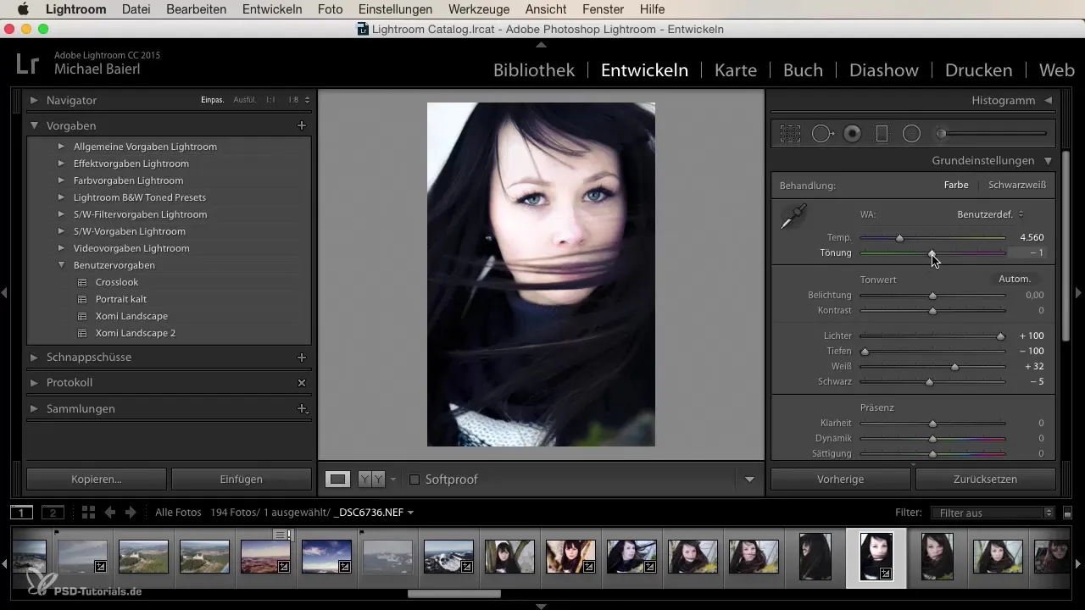Select 1:1 zoom level in Navigator
1085x610 pixels.
270,100
